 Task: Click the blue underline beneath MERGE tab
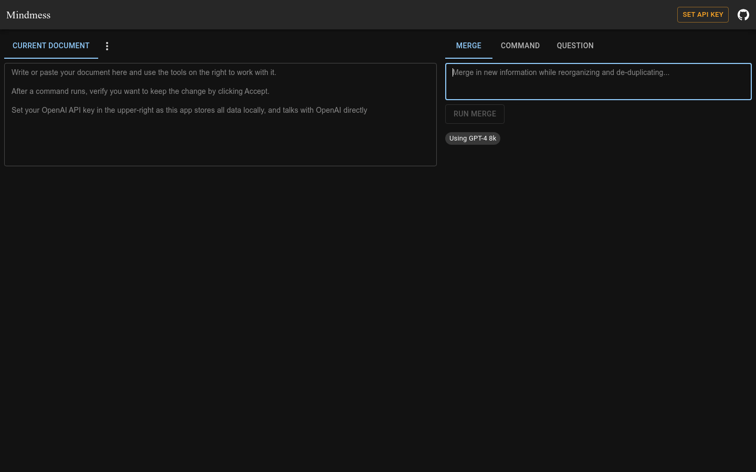tap(468, 58)
